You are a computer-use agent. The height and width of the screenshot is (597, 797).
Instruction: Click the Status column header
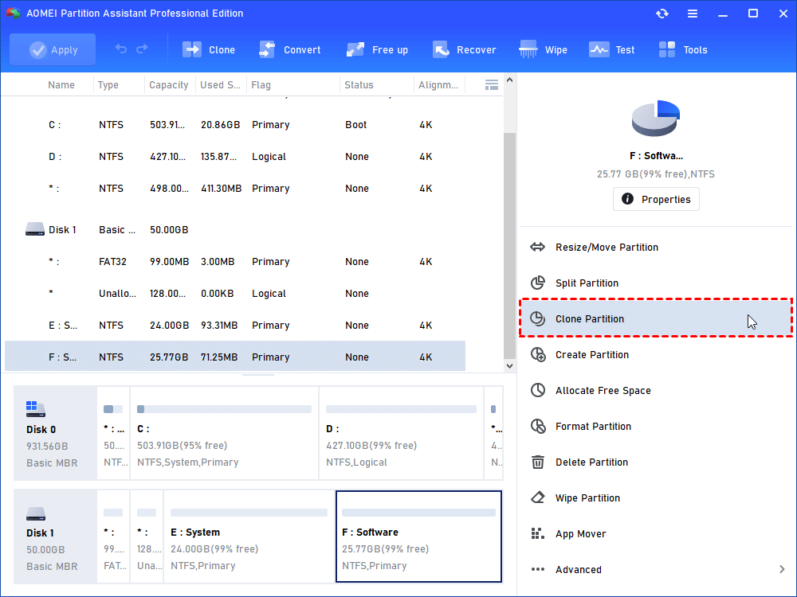coord(359,85)
